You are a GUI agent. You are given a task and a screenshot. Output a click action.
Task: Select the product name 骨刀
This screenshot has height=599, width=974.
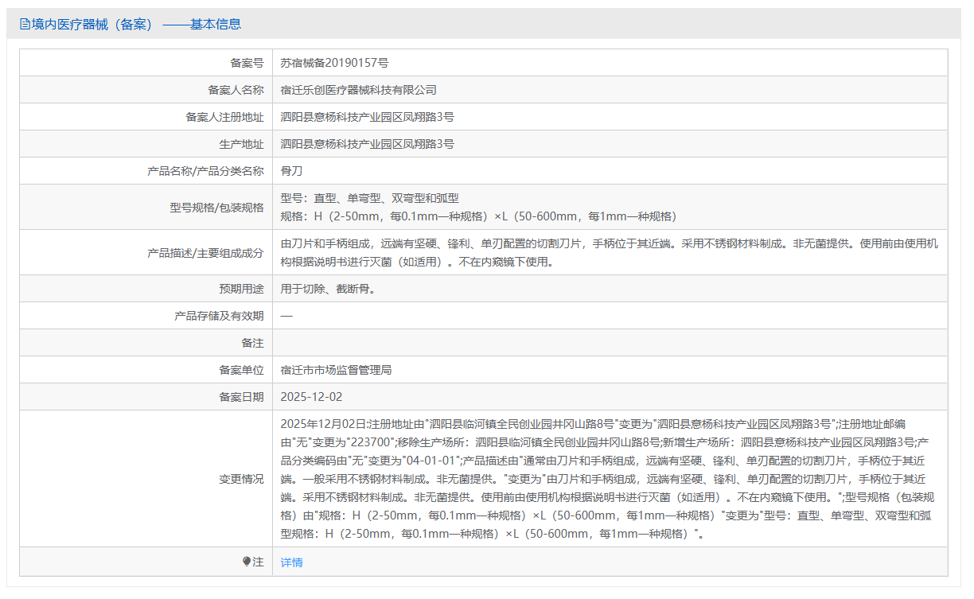pos(292,171)
